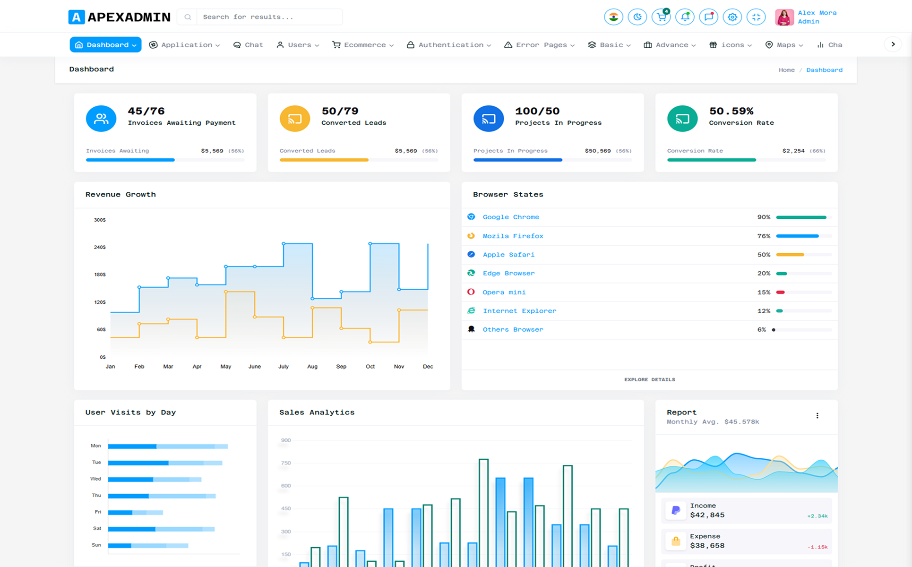Click the ApexAdmin logo
Screen dimensions: 912x567
point(119,17)
